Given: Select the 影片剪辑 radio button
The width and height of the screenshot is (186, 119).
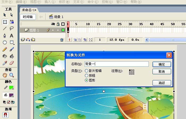Looking at the screenshot, I should [86, 71].
